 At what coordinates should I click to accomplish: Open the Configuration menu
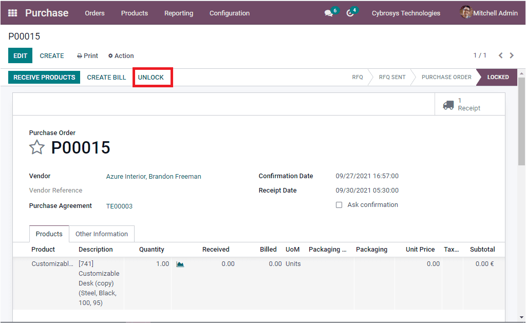click(229, 13)
